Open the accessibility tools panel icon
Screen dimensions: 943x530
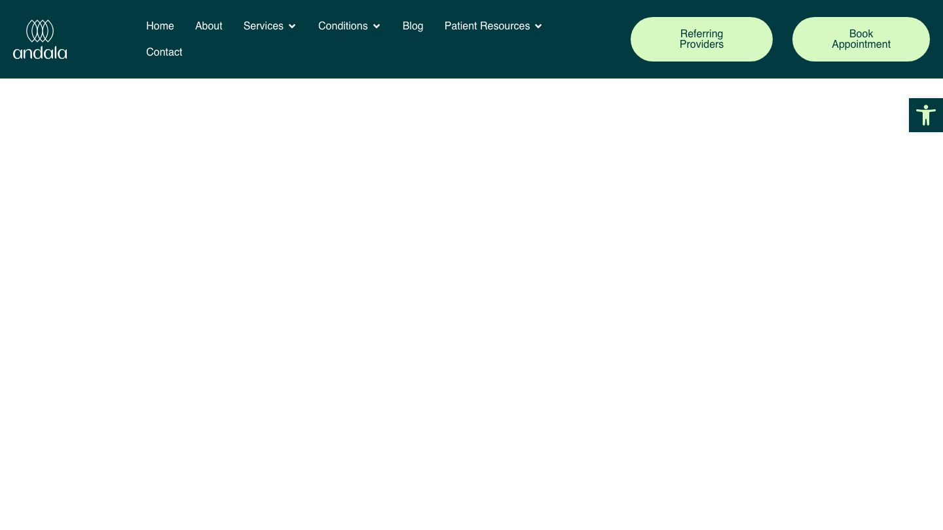coord(925,115)
